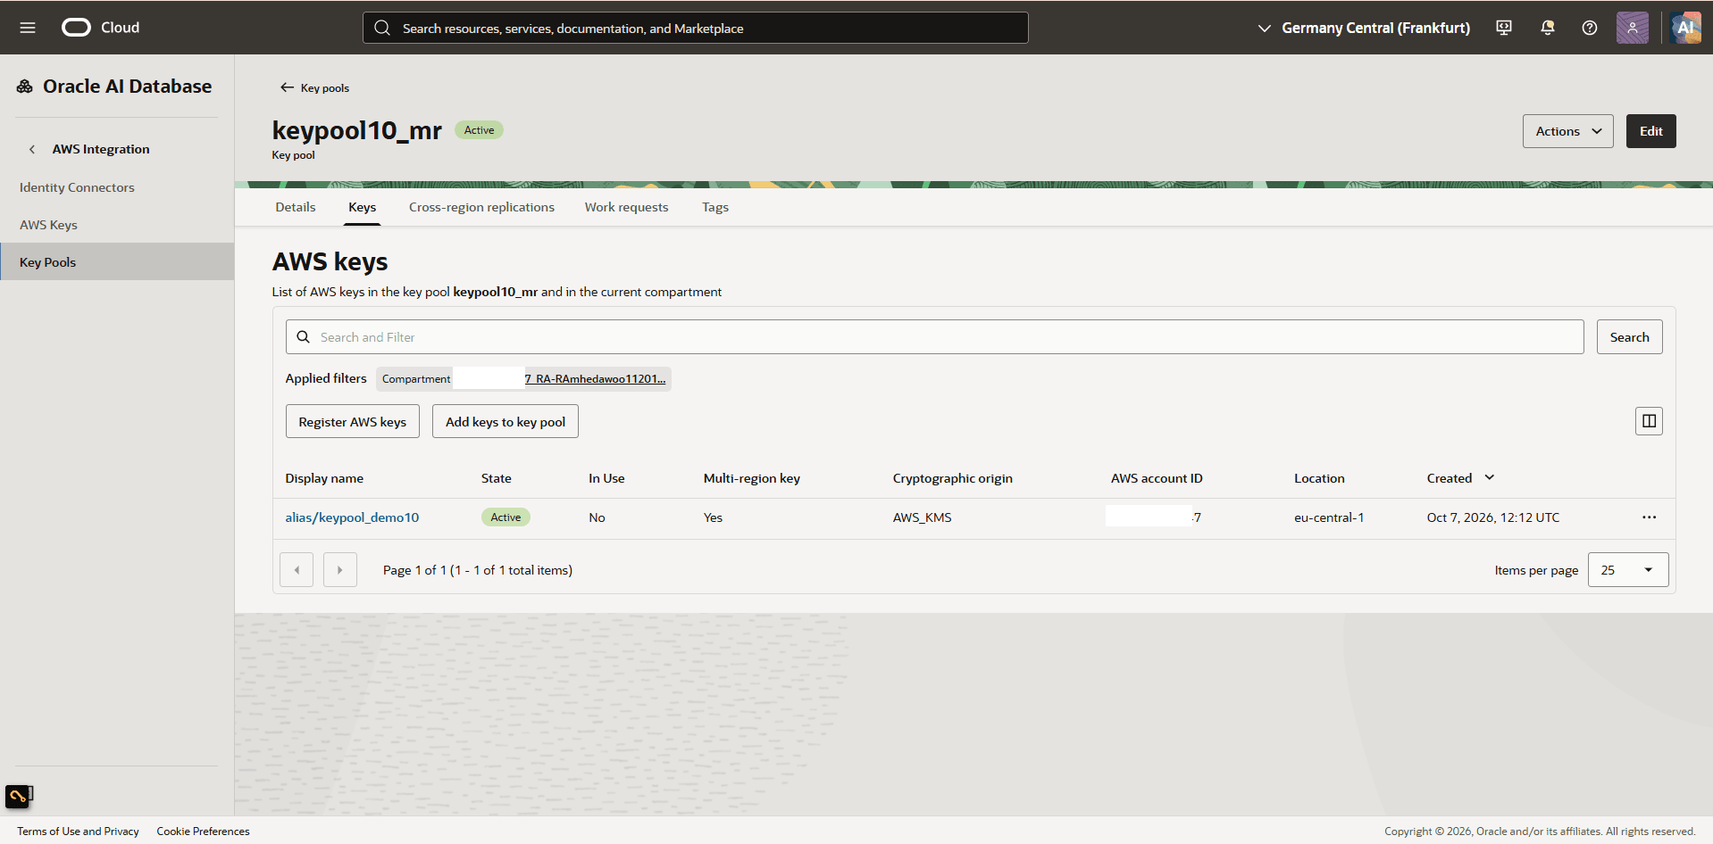Click the Display name column header
1713x844 pixels.
pyautogui.click(x=324, y=478)
